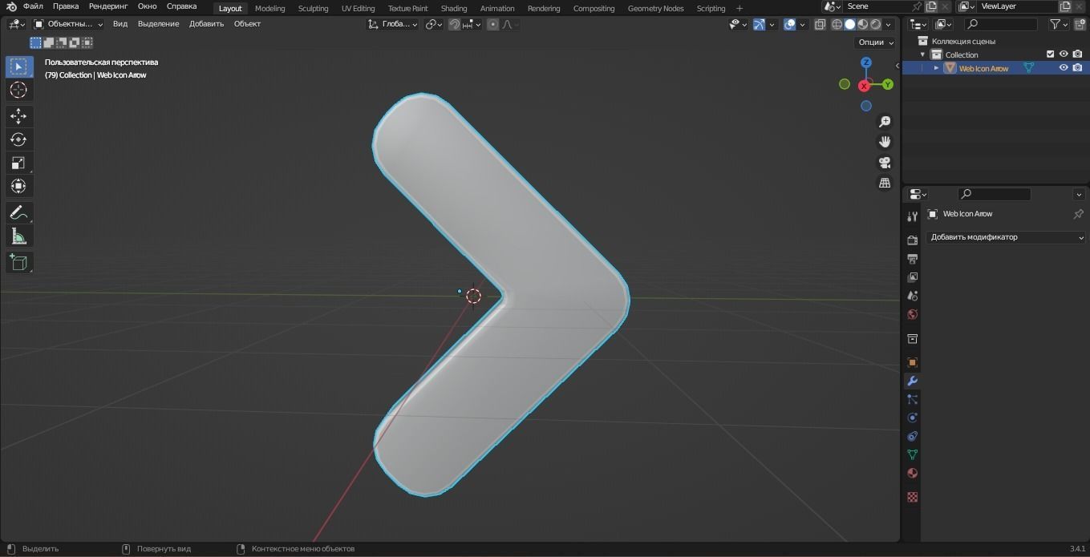Open shading options dropdown arrow
The width and height of the screenshot is (1090, 557).
coord(888,24)
